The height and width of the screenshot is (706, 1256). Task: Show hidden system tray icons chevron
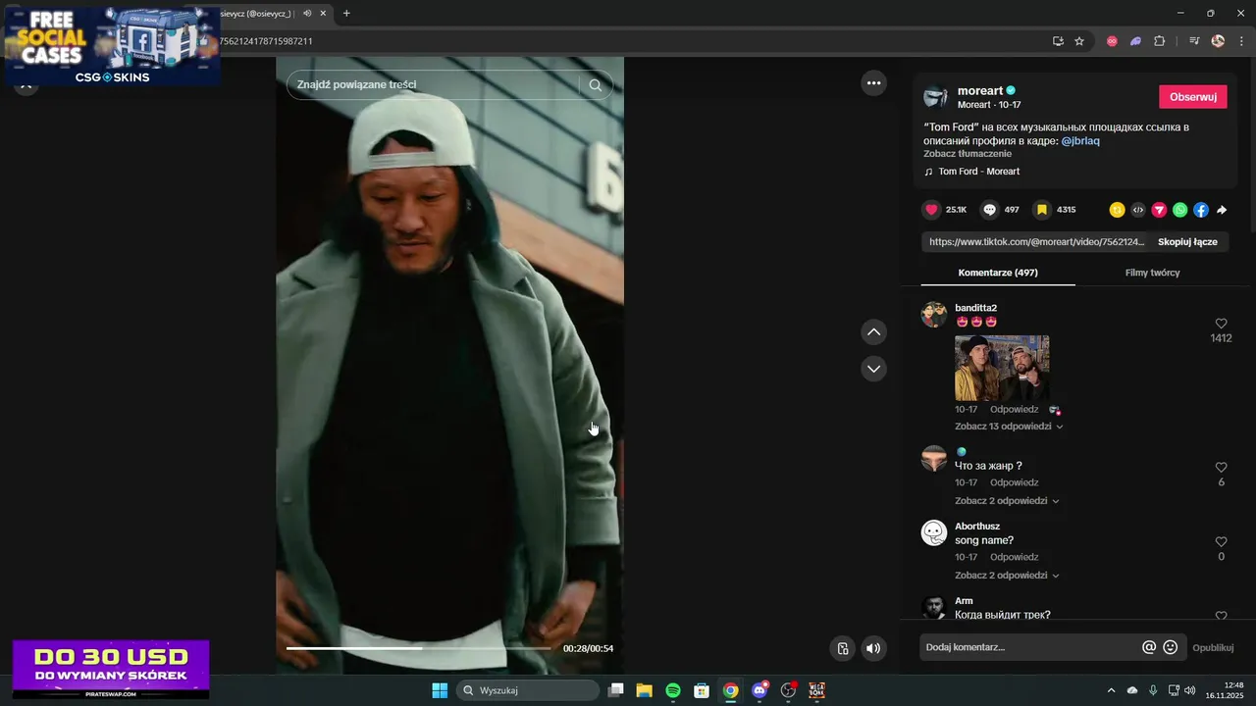(x=1111, y=690)
